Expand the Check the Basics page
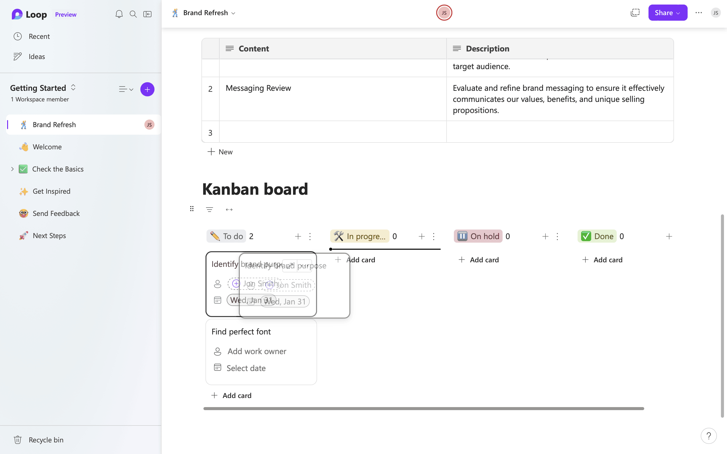This screenshot has height=454, width=727. pos(12,169)
